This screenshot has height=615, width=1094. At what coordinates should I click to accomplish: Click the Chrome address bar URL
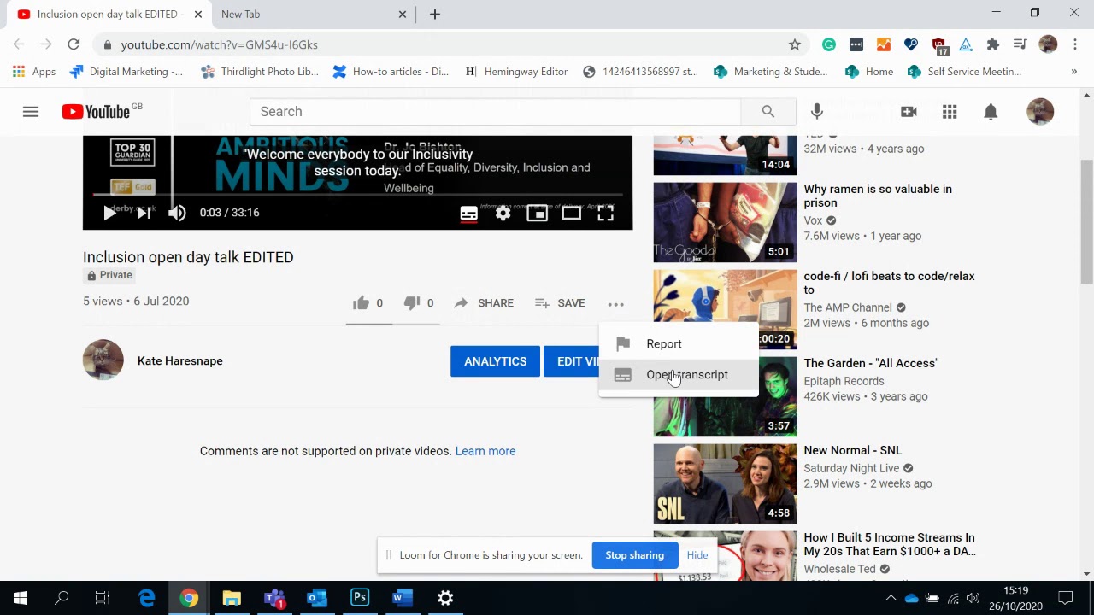click(219, 44)
